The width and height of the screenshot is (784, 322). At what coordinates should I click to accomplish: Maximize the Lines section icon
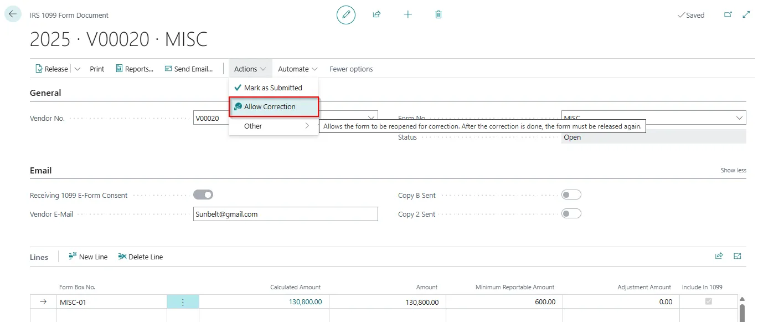[737, 256]
